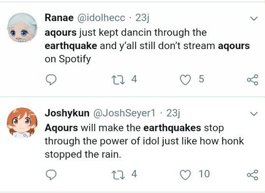The width and height of the screenshot is (265, 193).
Task: Visit @idolhecc handle profile
Action: tap(101, 18)
